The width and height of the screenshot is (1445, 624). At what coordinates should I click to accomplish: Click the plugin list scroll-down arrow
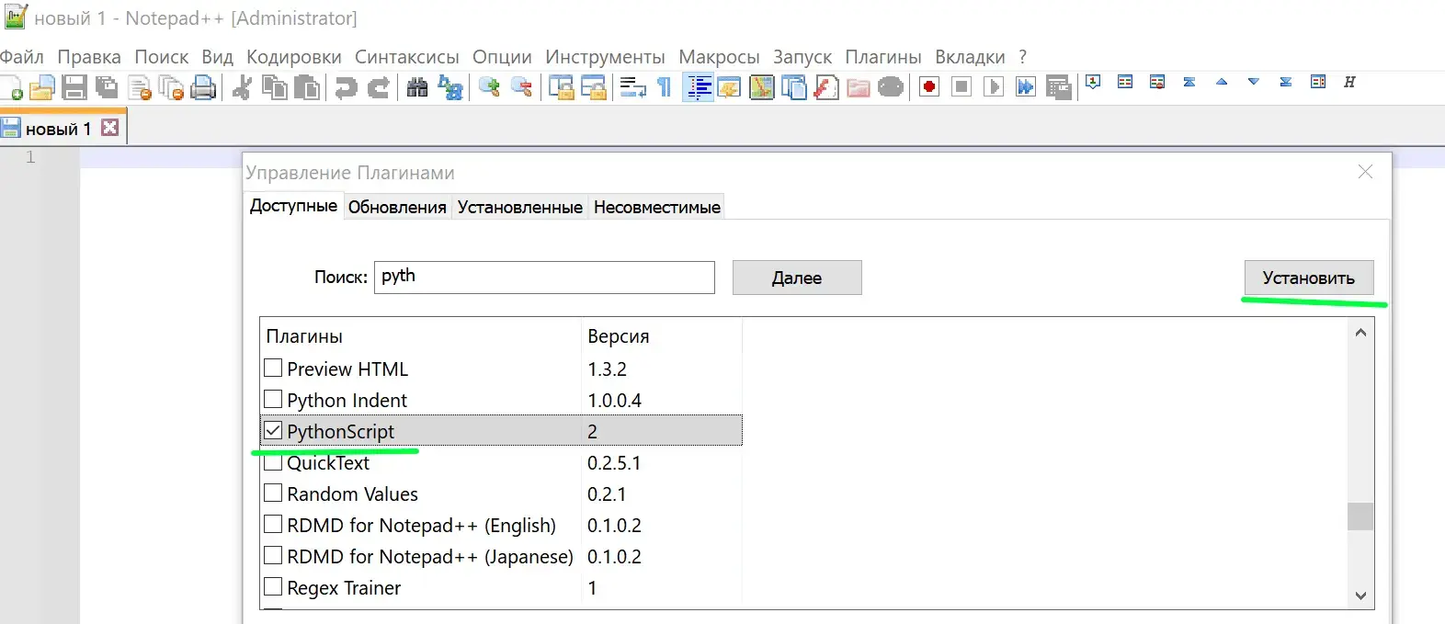tap(1360, 596)
